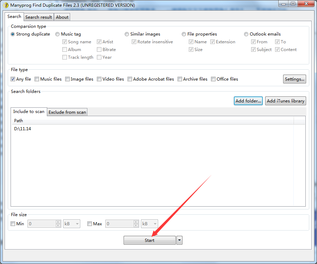Click the Start button
This screenshot has width=317, height=264.
[x=150, y=240]
